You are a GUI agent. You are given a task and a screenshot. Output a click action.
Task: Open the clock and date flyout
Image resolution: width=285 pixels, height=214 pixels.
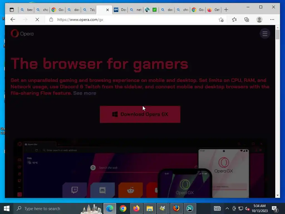260,208
